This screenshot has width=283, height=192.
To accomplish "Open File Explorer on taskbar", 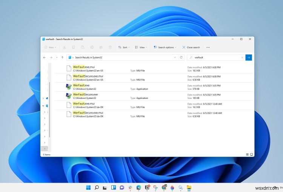I will coord(189,188).
